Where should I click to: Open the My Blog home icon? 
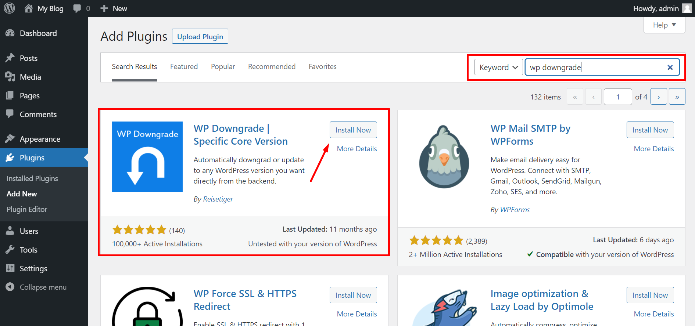pyautogui.click(x=29, y=8)
